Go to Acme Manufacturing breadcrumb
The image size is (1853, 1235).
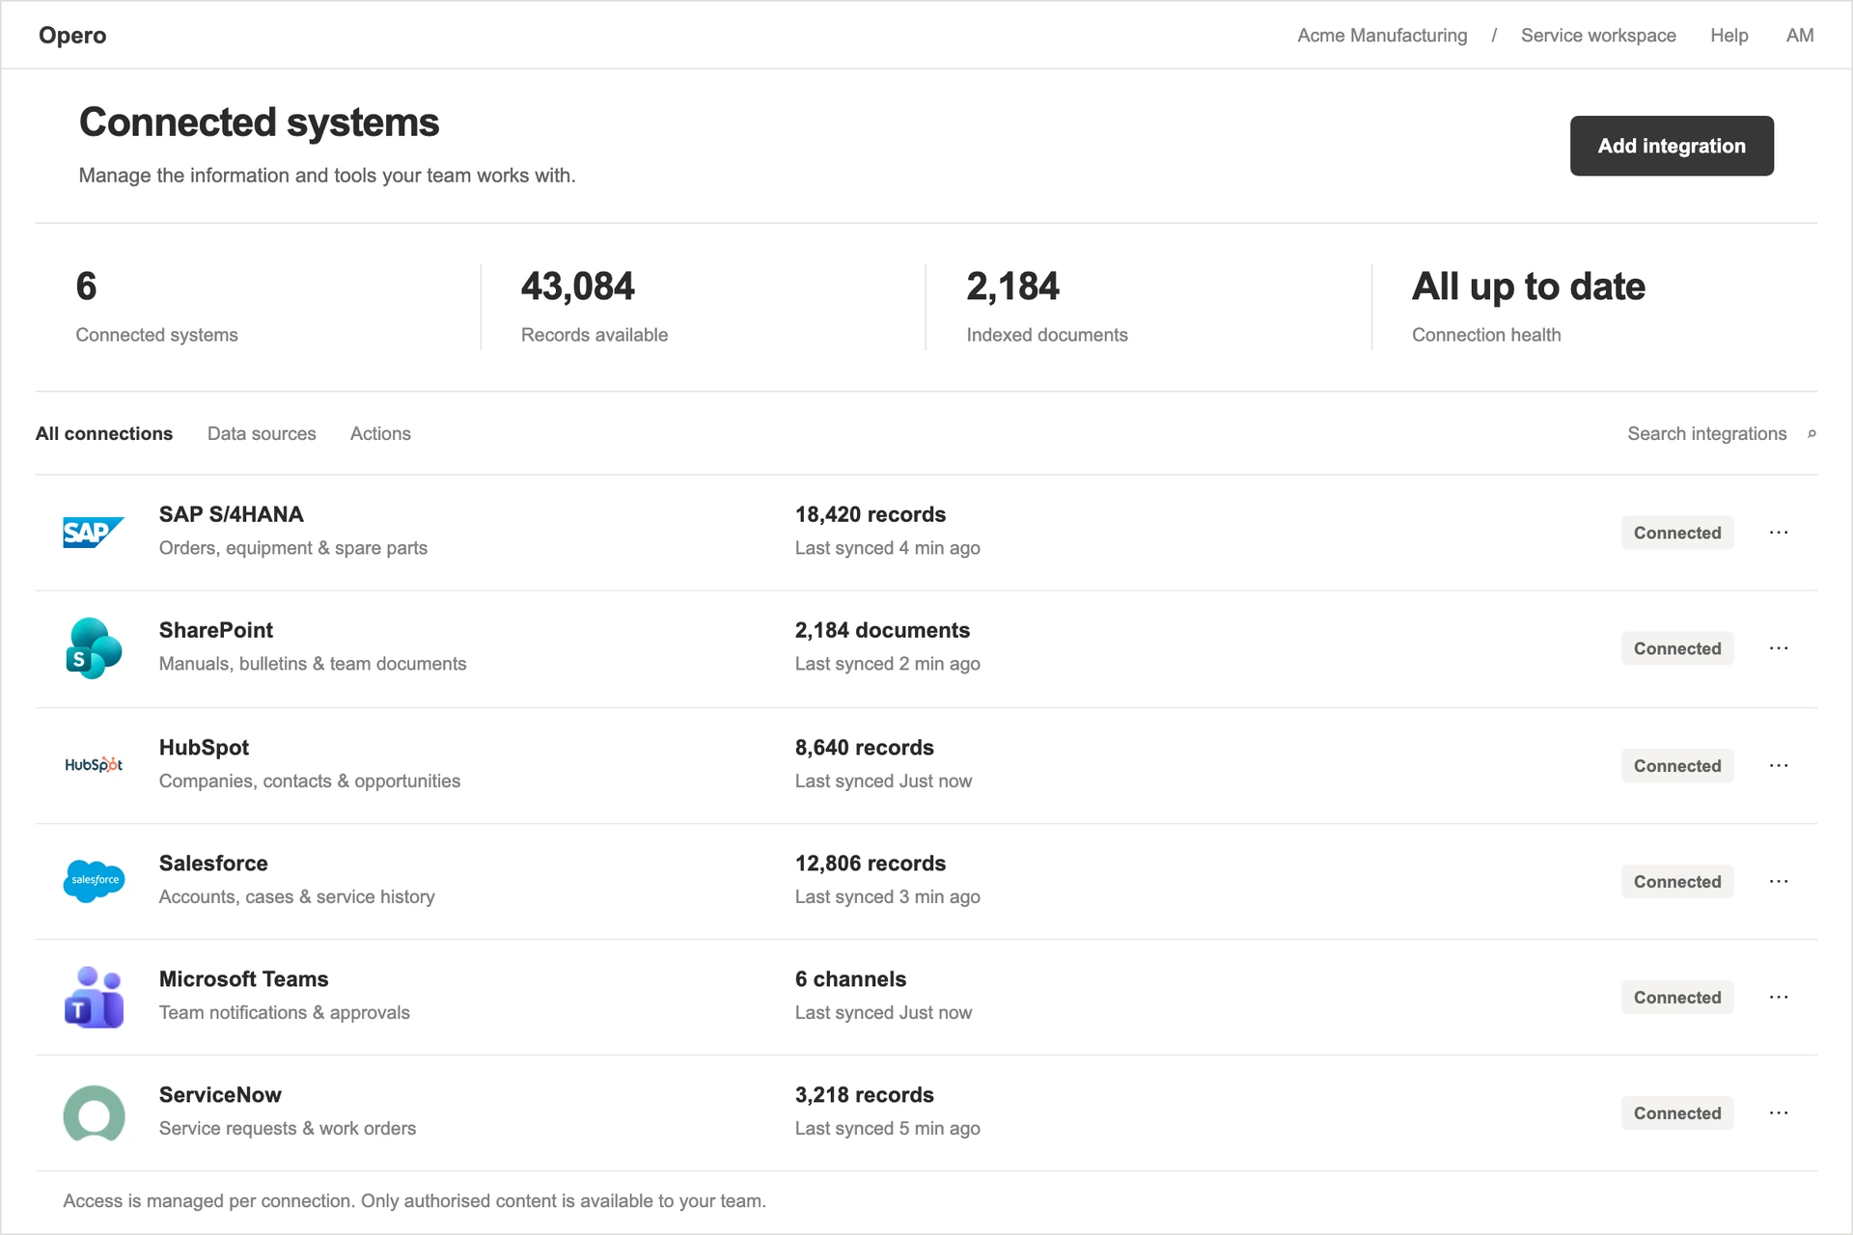point(1382,36)
